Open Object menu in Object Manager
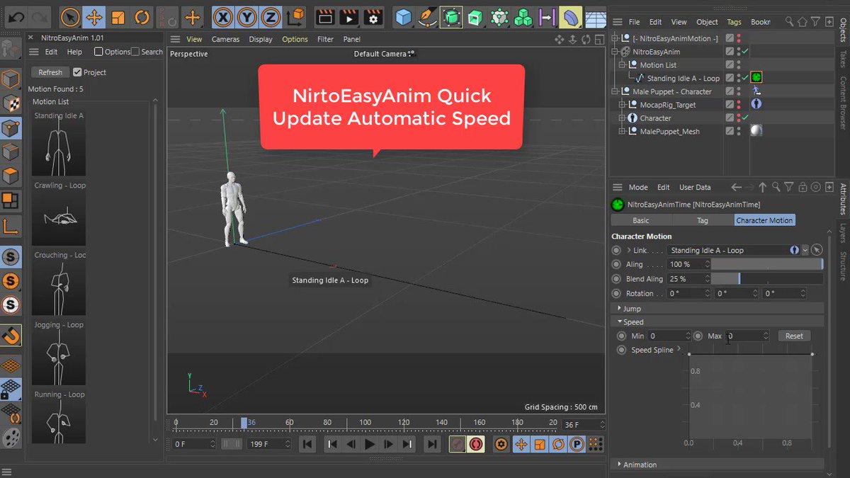 point(707,22)
